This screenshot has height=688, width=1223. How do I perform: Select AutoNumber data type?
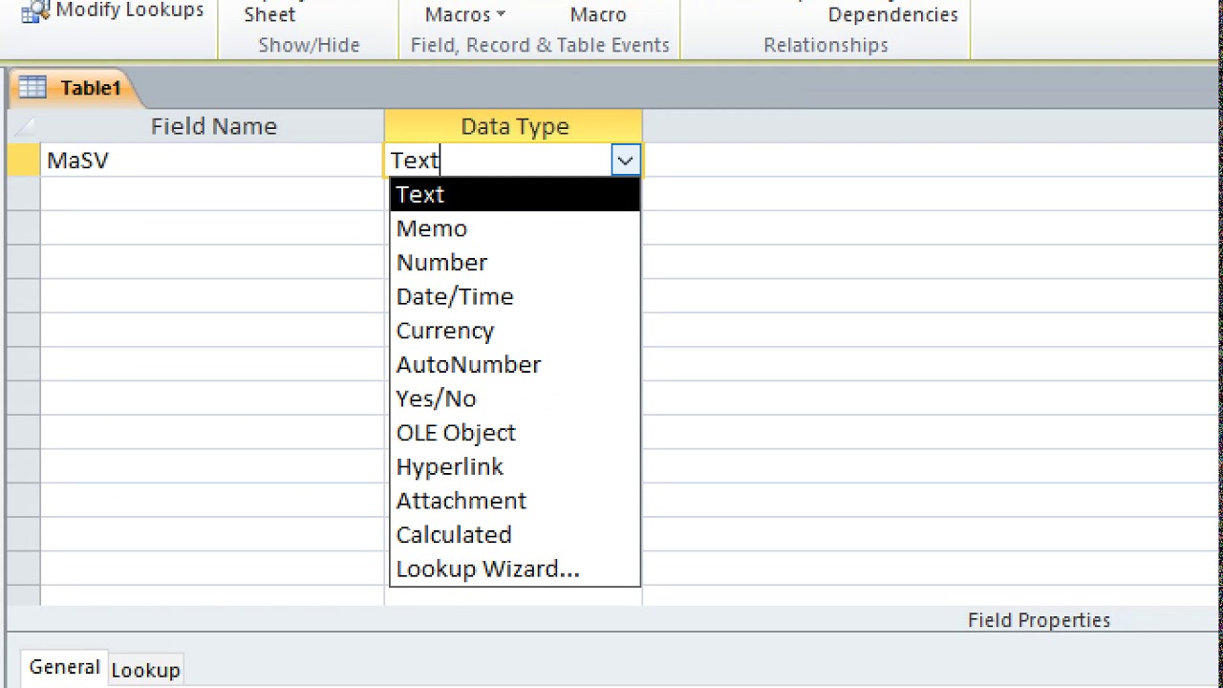(x=515, y=365)
